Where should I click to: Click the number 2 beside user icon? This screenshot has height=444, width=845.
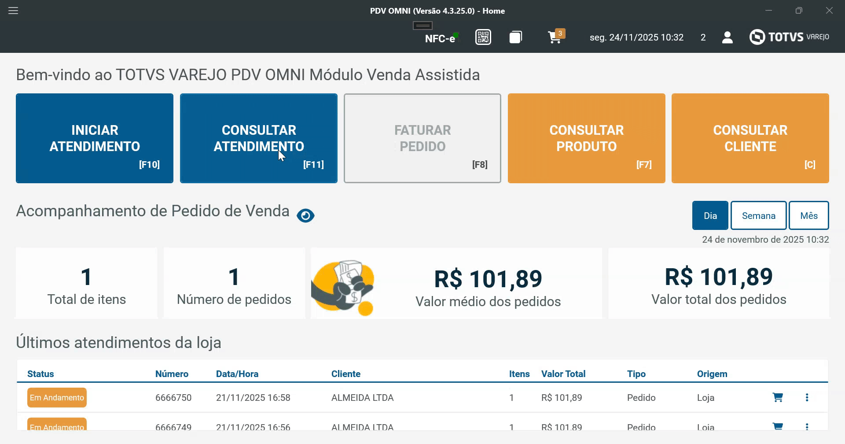tap(703, 37)
